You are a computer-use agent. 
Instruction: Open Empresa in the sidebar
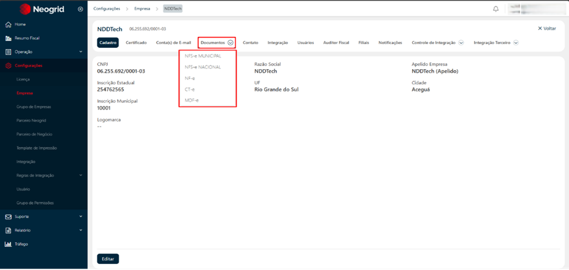tap(25, 93)
